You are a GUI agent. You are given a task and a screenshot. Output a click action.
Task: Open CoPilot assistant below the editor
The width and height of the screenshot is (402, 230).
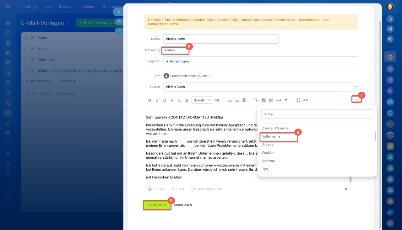156,189
